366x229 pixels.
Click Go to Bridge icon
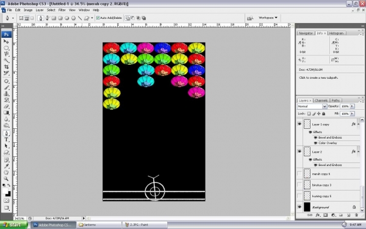tap(250, 18)
